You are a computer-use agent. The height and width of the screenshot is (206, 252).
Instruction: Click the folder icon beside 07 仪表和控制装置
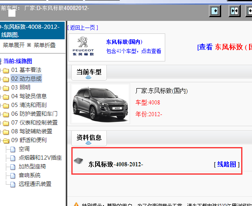6,123
